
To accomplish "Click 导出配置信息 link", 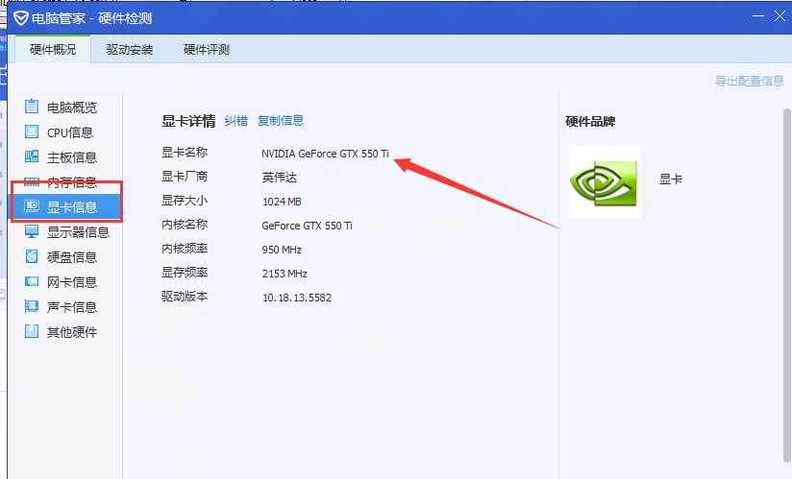I will pyautogui.click(x=749, y=82).
